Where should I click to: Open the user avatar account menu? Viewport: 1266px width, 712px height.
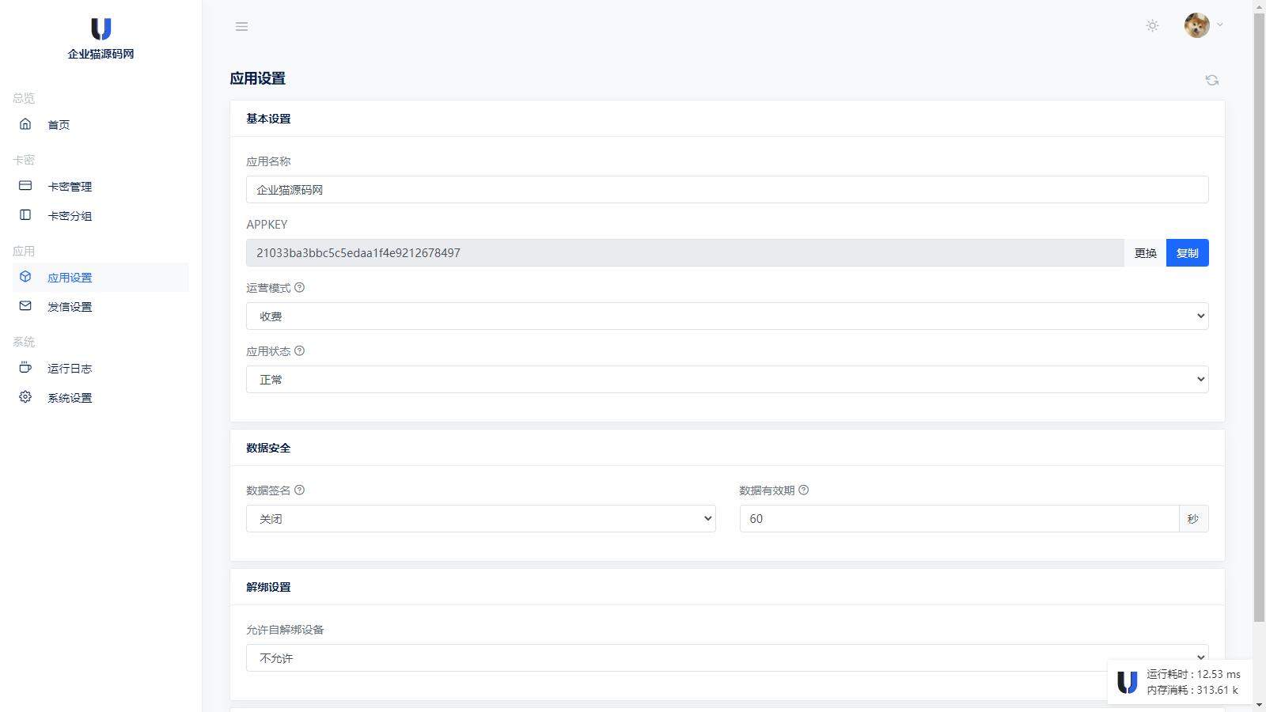[x=1203, y=25]
